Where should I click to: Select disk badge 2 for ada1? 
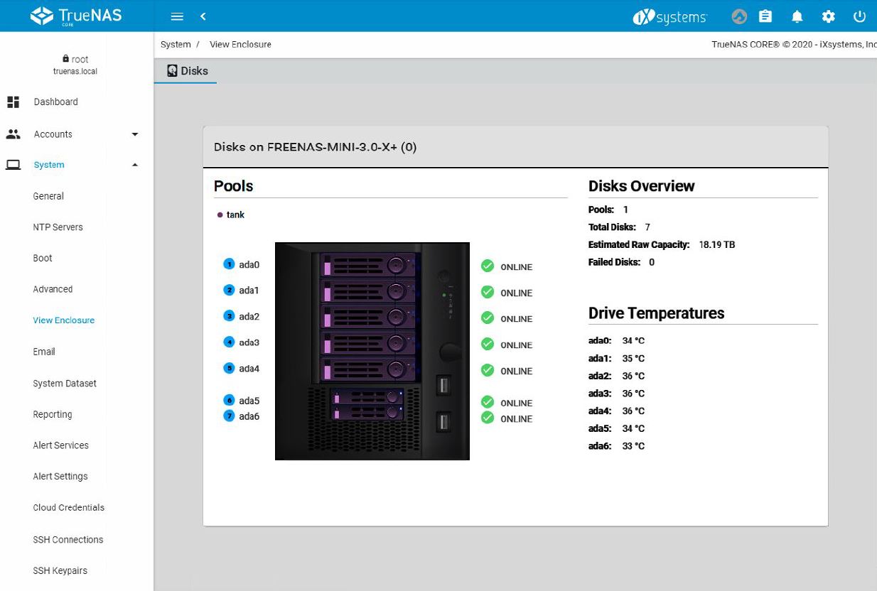pyautogui.click(x=229, y=290)
